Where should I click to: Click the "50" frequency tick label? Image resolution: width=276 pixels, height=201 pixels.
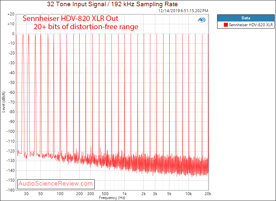point(40,194)
